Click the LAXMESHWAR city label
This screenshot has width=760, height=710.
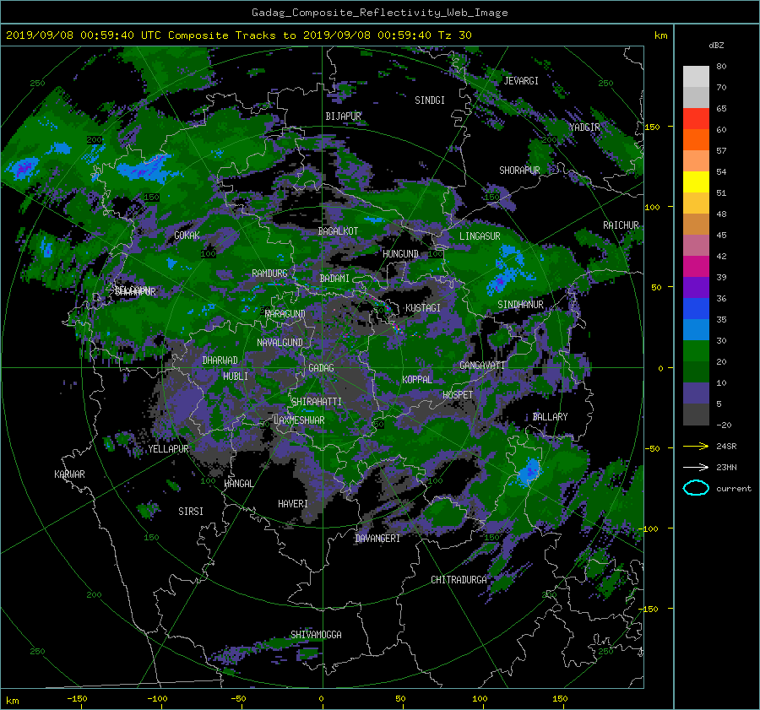coord(299,420)
